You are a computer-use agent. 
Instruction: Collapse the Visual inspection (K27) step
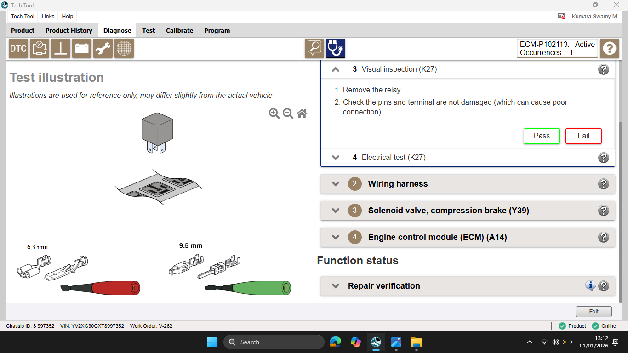tap(336, 69)
